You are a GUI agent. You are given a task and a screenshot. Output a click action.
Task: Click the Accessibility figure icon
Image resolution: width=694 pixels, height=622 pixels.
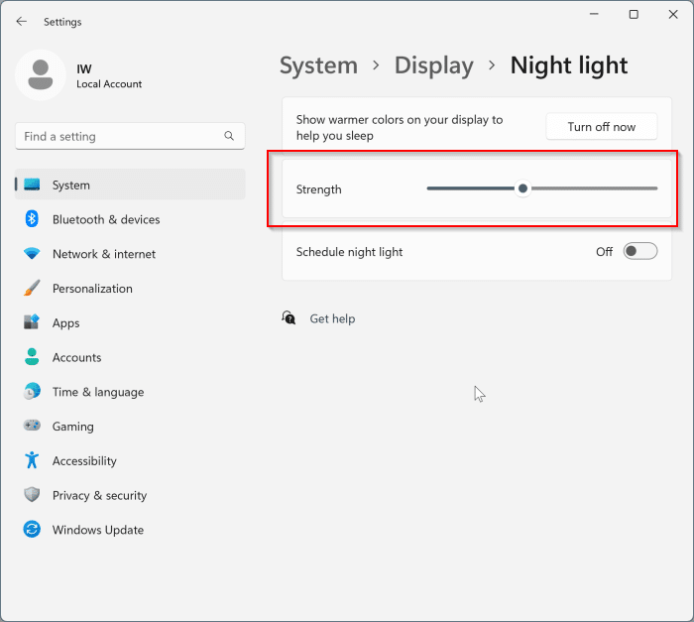click(32, 460)
